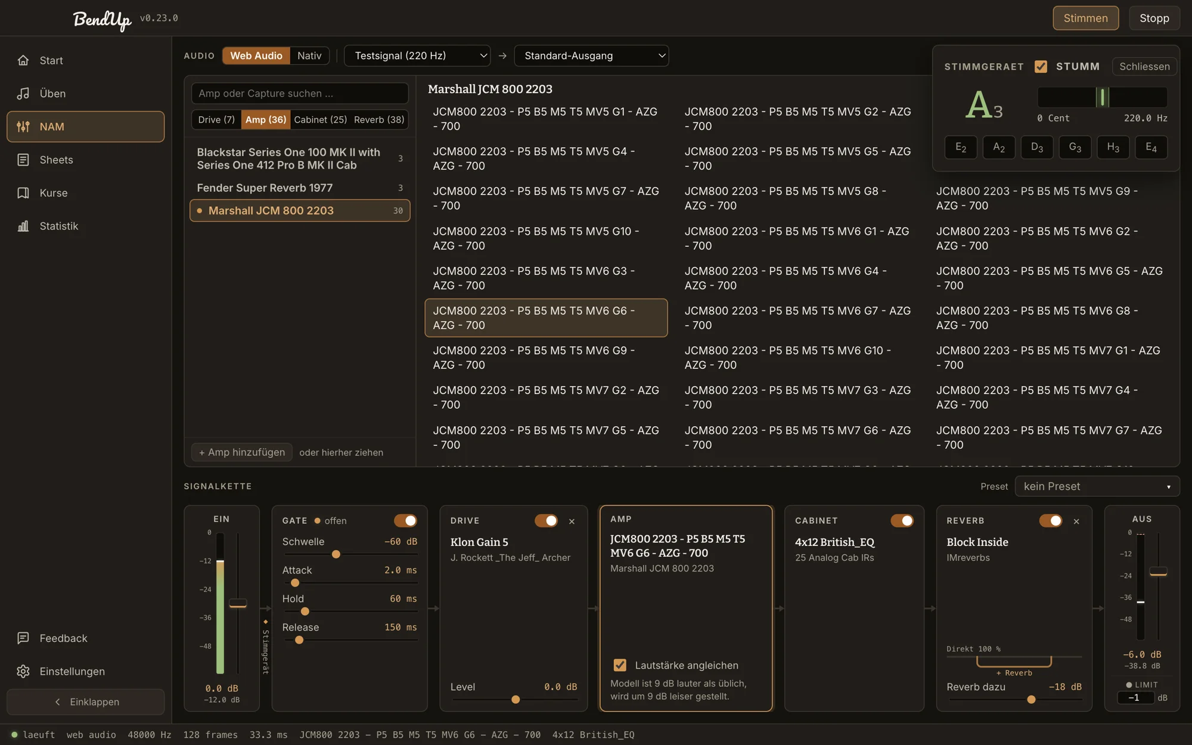The width and height of the screenshot is (1192, 745).
Task: Select Fender Super Reverb 1977 amp
Action: [300, 188]
